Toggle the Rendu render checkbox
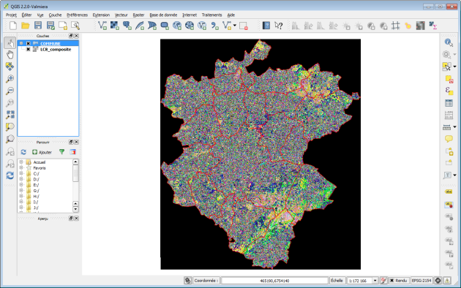Viewport: 461px width, 288px height. coord(391,281)
